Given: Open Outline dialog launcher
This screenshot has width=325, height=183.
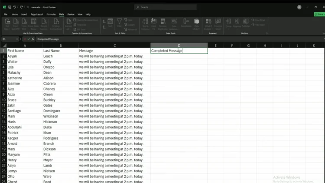Looking at the screenshot, I should click(x=267, y=33).
